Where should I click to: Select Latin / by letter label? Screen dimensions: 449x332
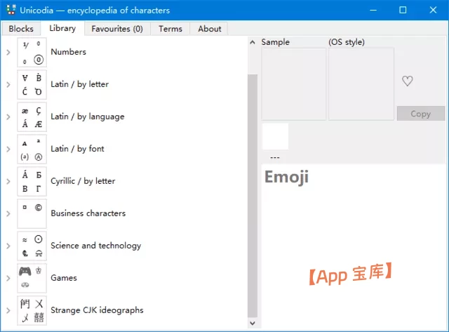click(79, 84)
